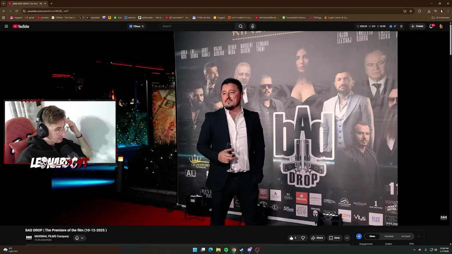Open Chrome media controls icon

[435, 11]
